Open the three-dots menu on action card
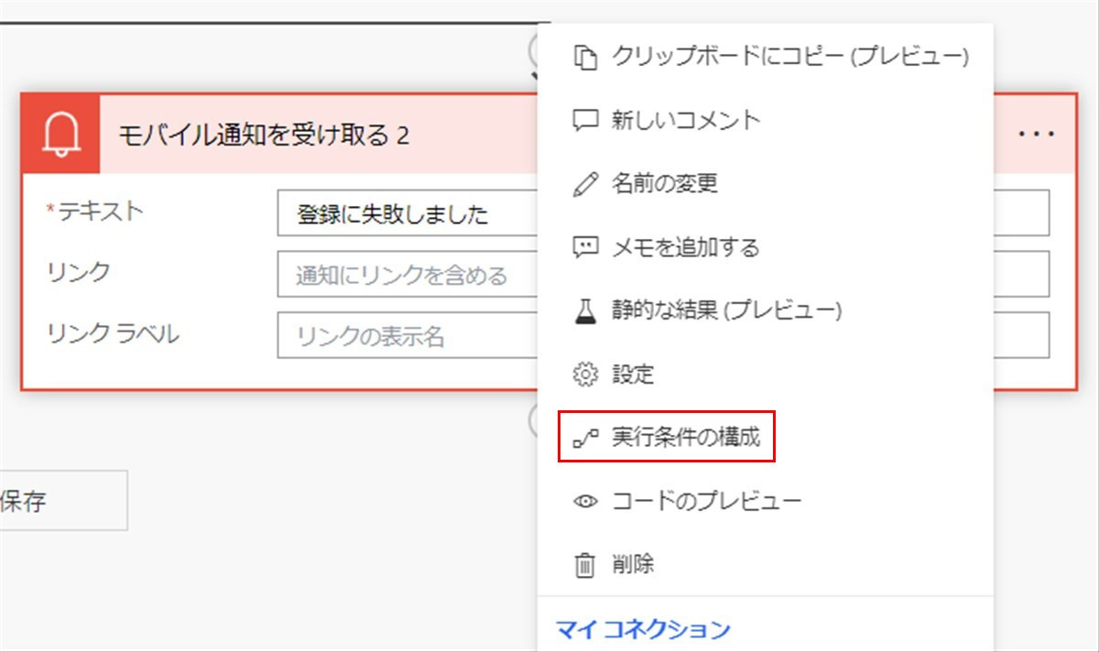Image resolution: width=1099 pixels, height=652 pixels. [x=1037, y=134]
